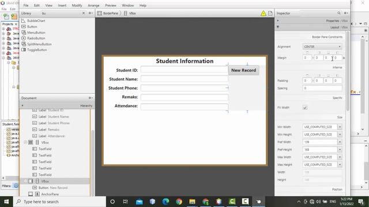Image resolution: width=369 pixels, height=207 pixels.
Task: Open the Min Width dropdown arrow
Action: (x=340, y=127)
